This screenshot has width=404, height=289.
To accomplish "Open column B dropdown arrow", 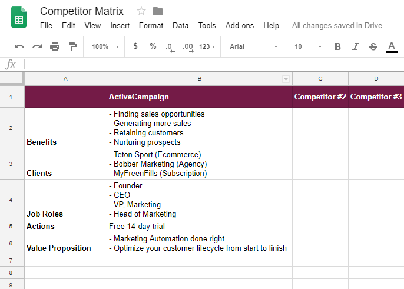I will pos(286,79).
